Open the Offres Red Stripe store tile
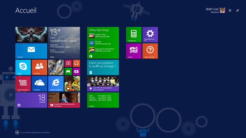The width and height of the screenshot is (246, 138). [103, 43]
